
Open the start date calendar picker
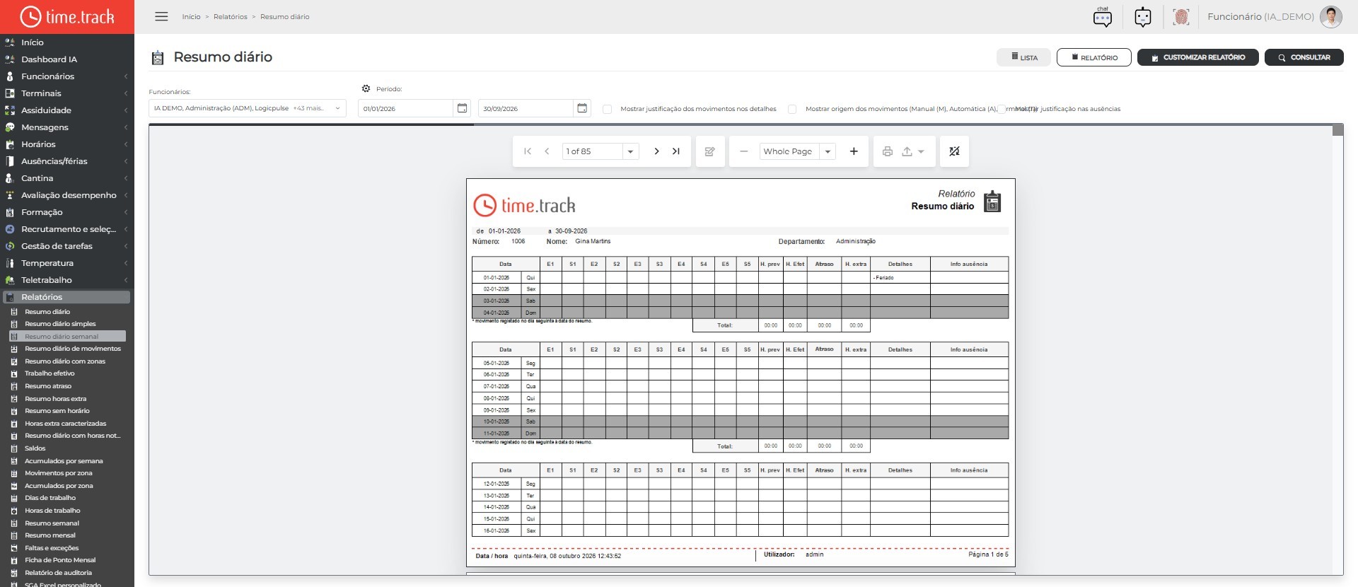462,108
